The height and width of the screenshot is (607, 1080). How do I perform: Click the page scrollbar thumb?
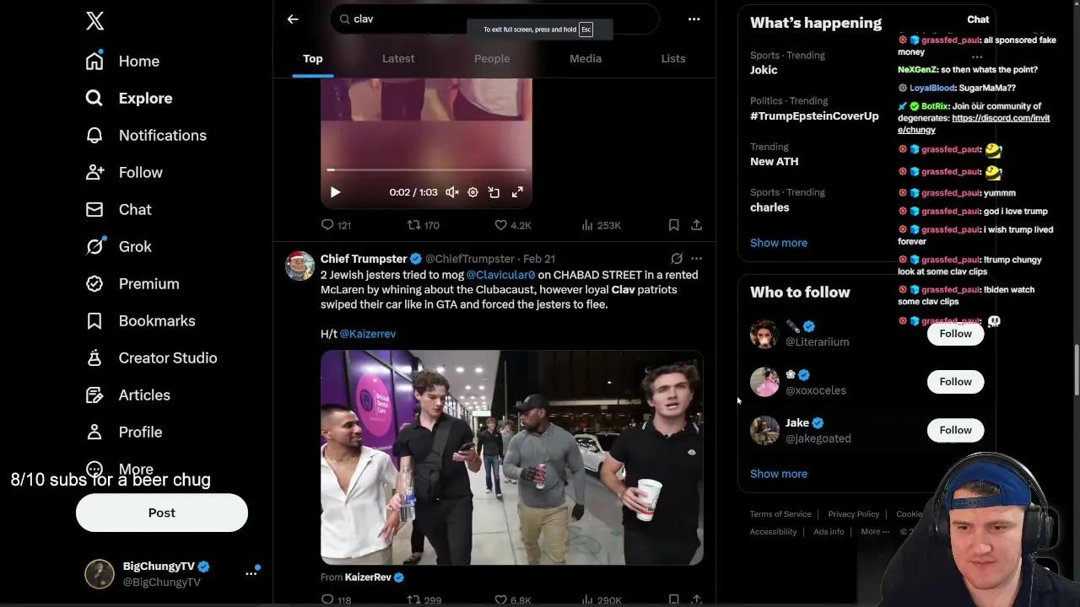[x=1076, y=368]
